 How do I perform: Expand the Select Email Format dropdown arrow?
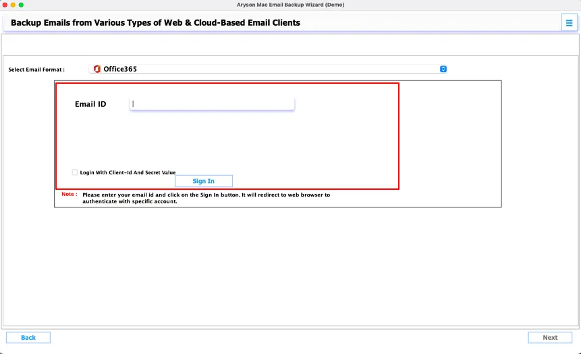point(443,69)
